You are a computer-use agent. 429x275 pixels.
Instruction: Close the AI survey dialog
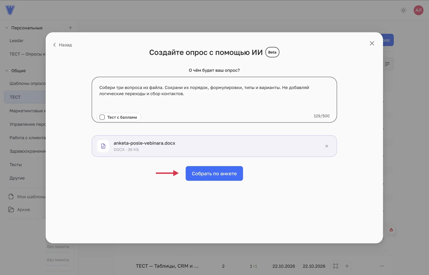click(372, 43)
